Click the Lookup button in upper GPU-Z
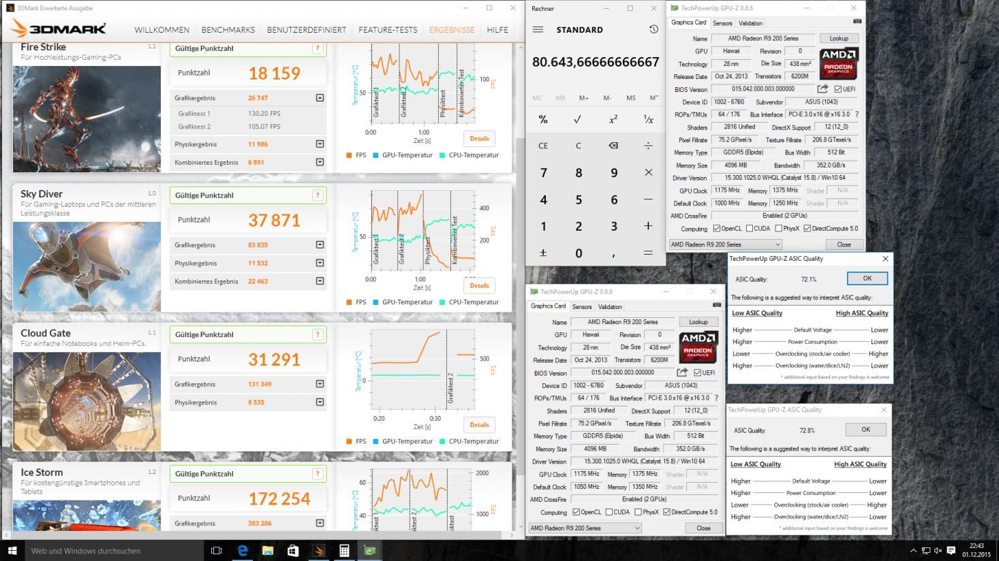The height and width of the screenshot is (561, 999). pos(839,38)
